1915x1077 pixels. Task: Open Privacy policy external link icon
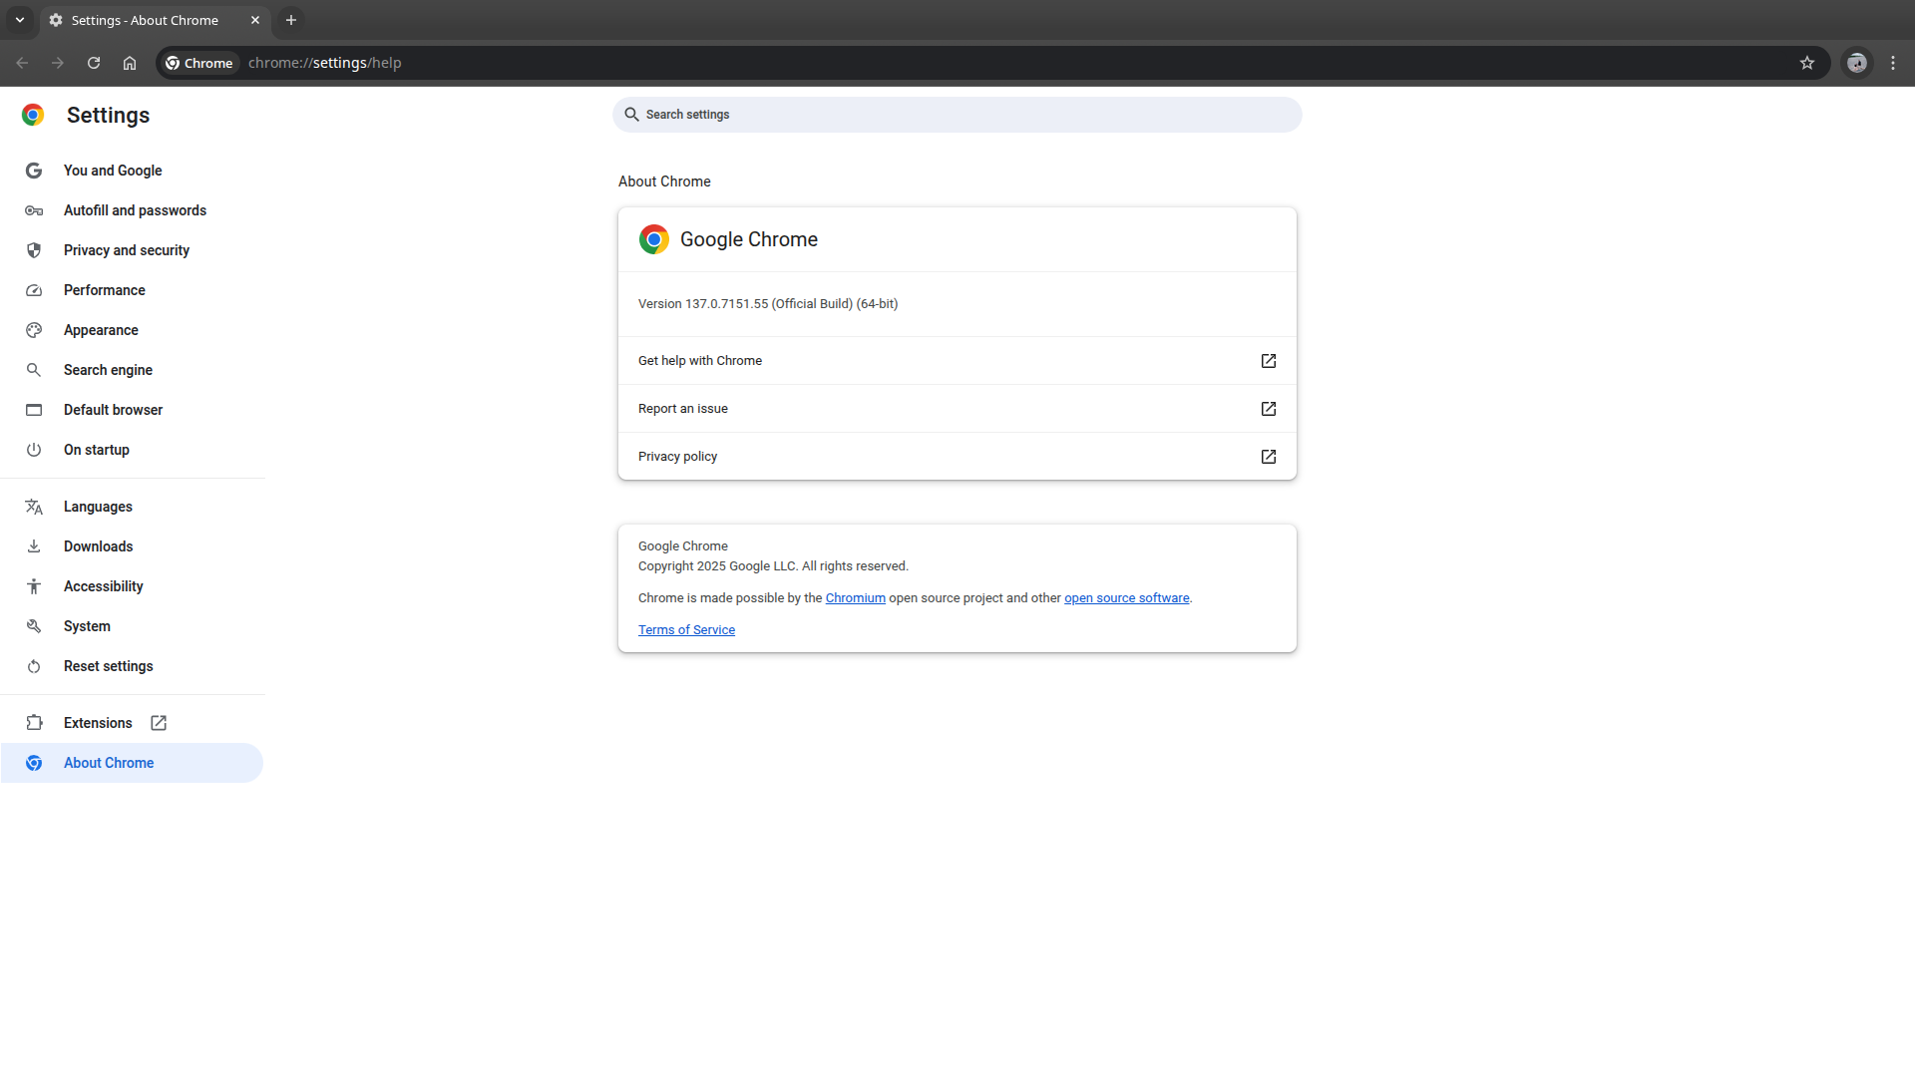[x=1268, y=457]
